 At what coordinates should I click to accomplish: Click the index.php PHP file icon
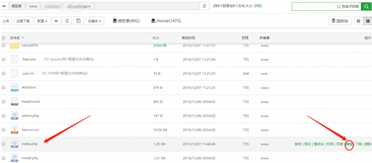14,144
